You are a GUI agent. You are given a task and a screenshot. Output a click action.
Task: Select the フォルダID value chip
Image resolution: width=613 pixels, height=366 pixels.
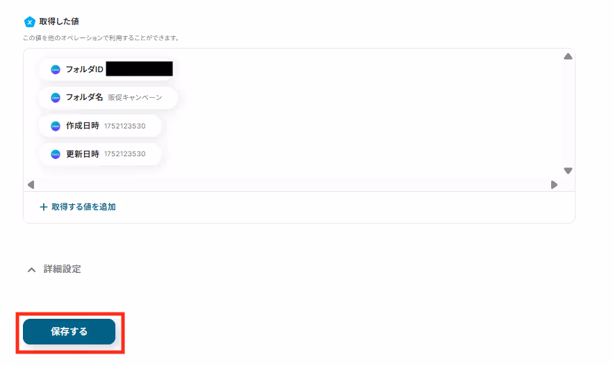(106, 69)
